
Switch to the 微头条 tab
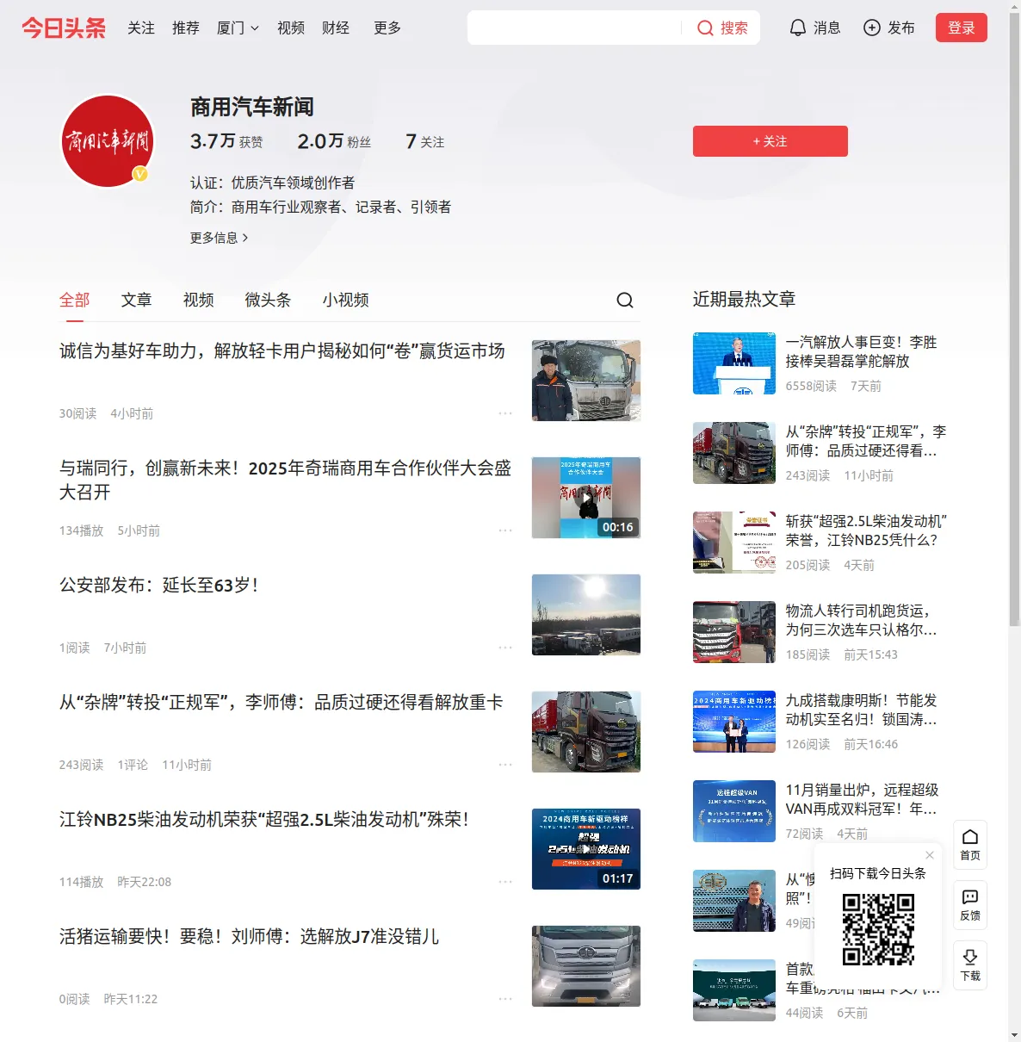click(x=269, y=300)
